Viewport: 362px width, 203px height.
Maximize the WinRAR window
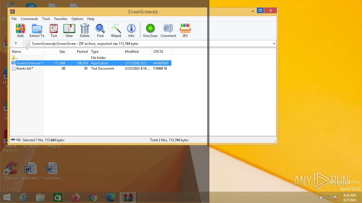260,11
